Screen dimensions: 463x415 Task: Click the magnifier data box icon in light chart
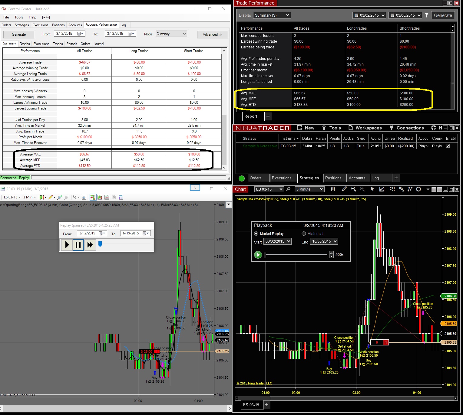(84, 197)
